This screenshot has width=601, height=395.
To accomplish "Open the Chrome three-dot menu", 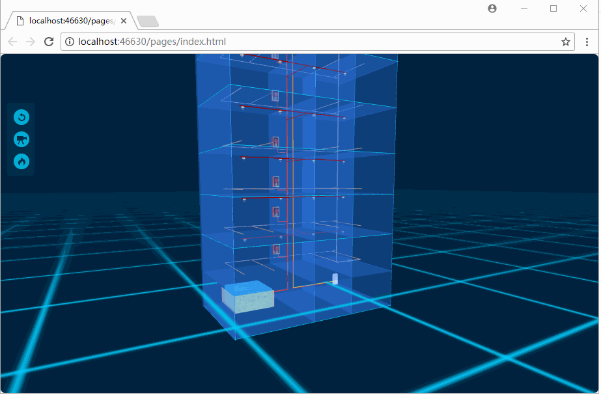I will [588, 42].
